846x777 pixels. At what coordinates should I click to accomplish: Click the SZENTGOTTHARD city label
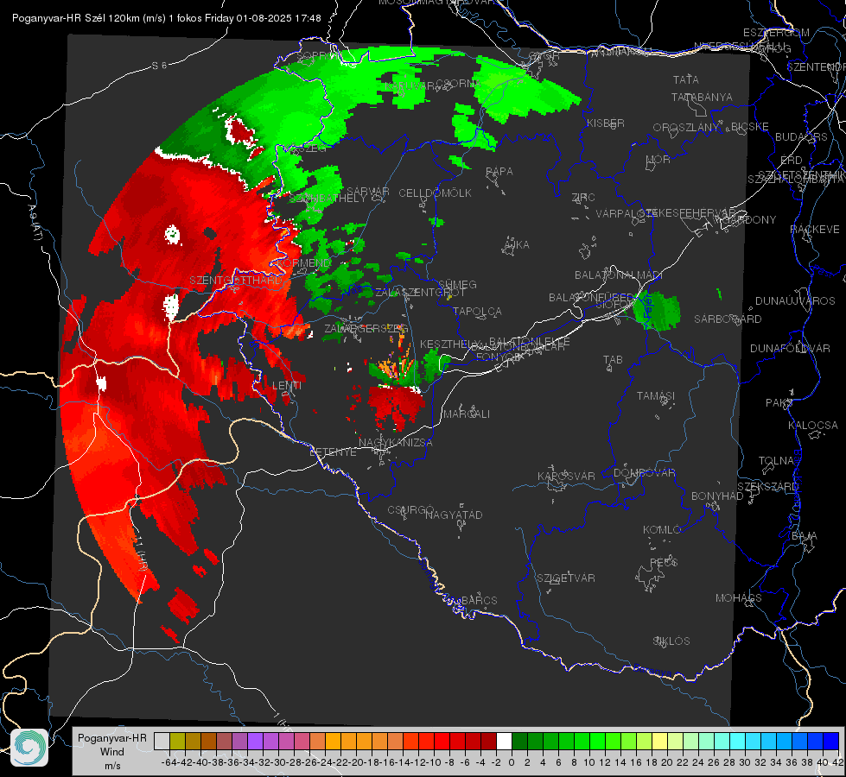235,281
